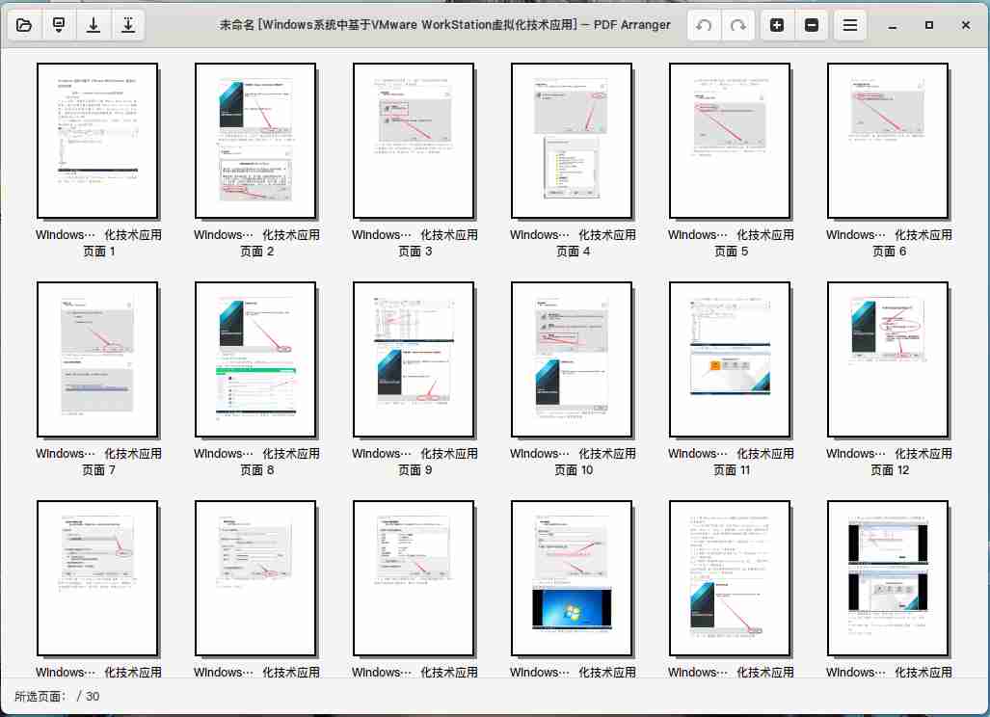Open the main hamburger menu
Viewport: 990px width, 717px height.
tap(850, 24)
